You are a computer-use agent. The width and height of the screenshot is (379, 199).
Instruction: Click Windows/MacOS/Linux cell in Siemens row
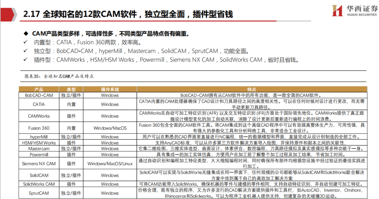(x=110, y=164)
